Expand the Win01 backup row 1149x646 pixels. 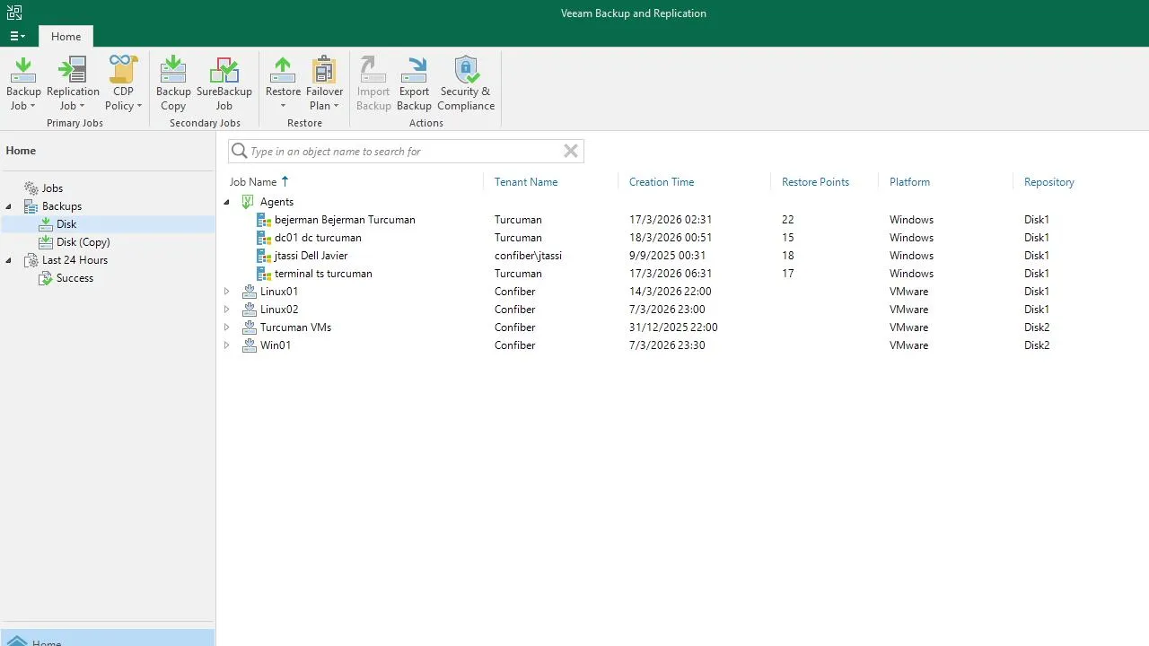coord(226,345)
